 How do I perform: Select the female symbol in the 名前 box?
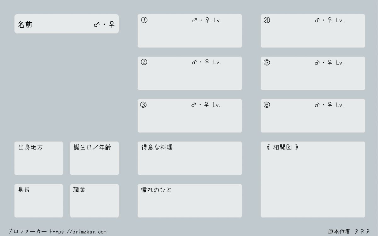(112, 25)
